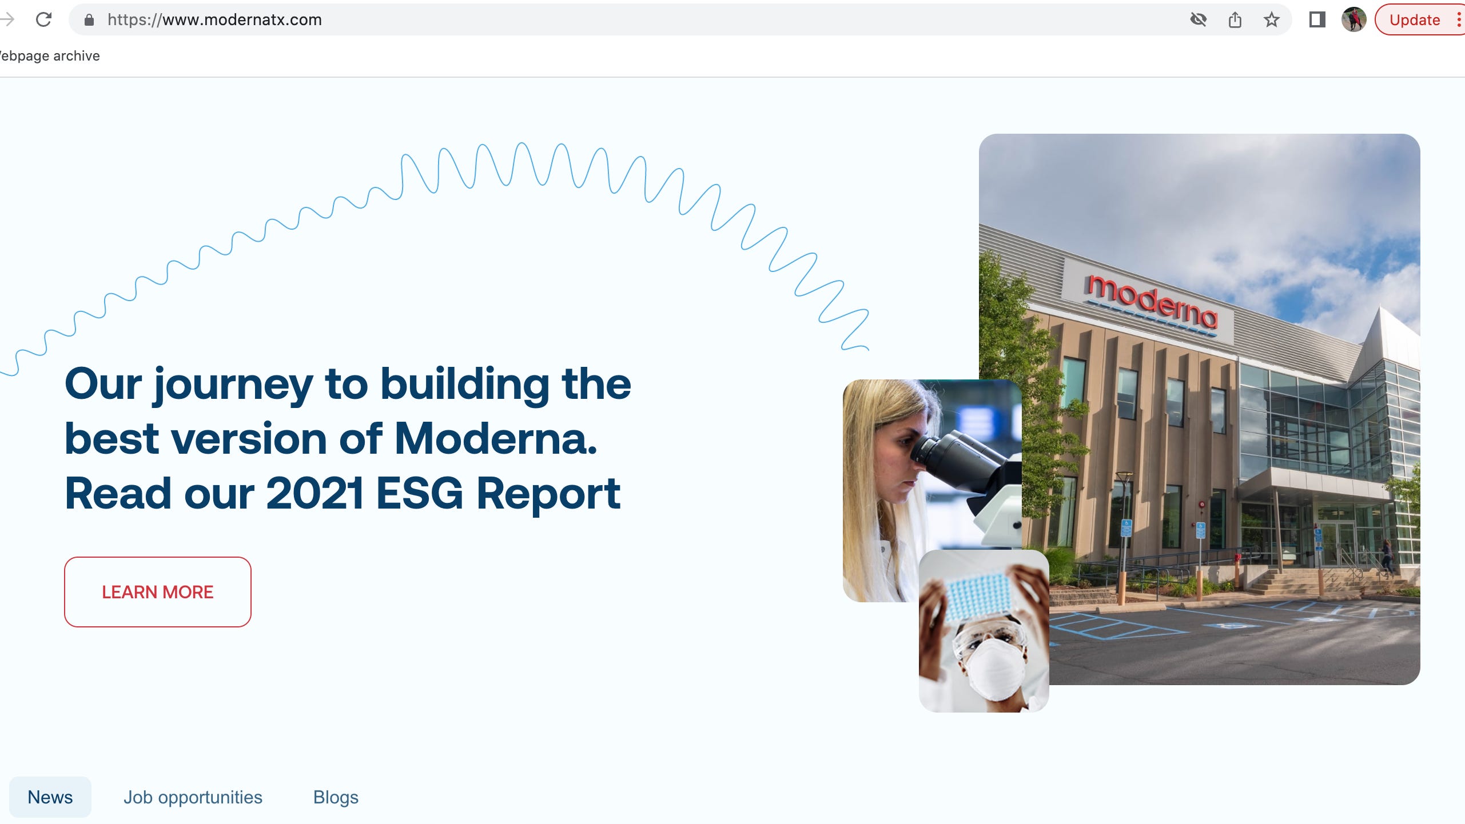Click the share page icon
The image size is (1465, 824).
pyautogui.click(x=1235, y=20)
